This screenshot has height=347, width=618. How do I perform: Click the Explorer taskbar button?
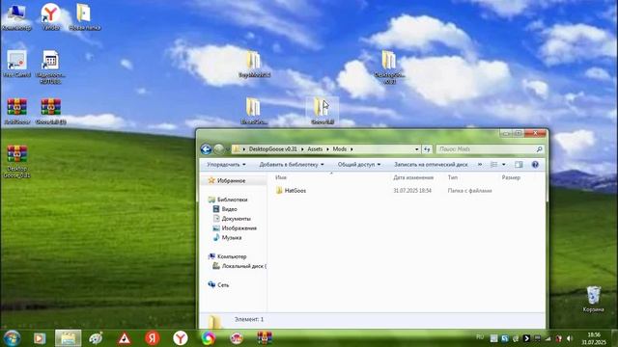[x=68, y=338]
